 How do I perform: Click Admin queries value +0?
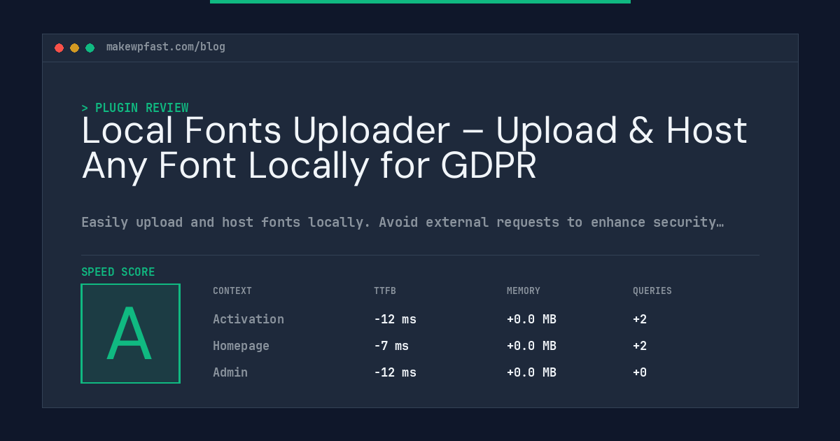coord(640,372)
